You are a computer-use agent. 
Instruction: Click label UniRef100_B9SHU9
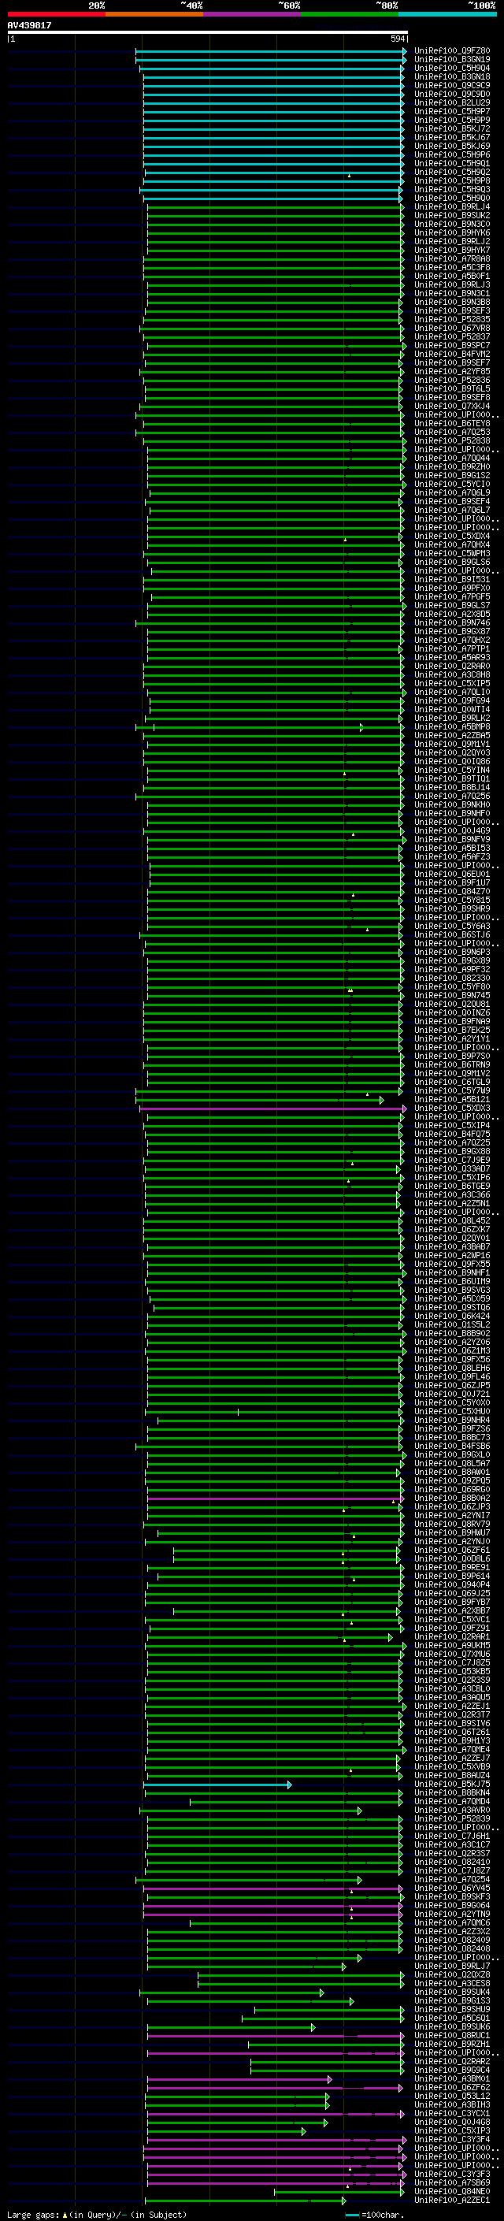coord(452,2009)
